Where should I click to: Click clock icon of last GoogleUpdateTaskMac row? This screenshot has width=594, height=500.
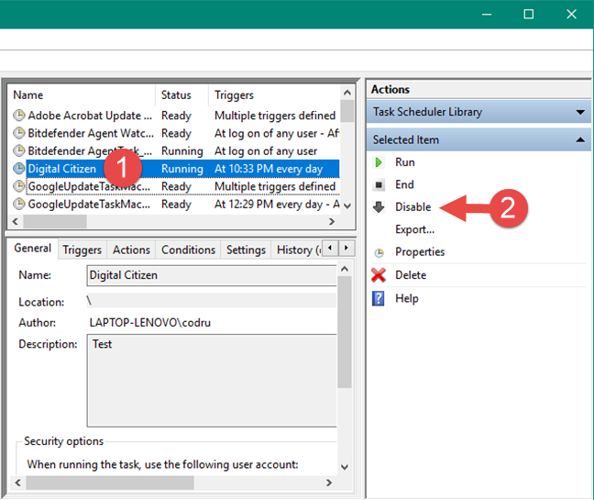tap(19, 205)
